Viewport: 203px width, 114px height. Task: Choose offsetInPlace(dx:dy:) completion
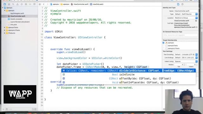coord(128,82)
